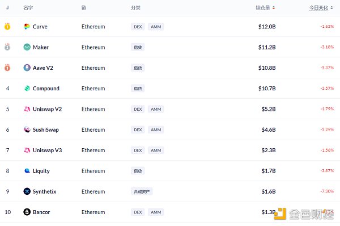Sort by 锁仓量 column arrow
The image size is (340, 226).
274,8
